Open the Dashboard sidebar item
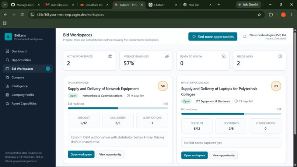This screenshot has width=297, height=167. (x=28, y=51)
